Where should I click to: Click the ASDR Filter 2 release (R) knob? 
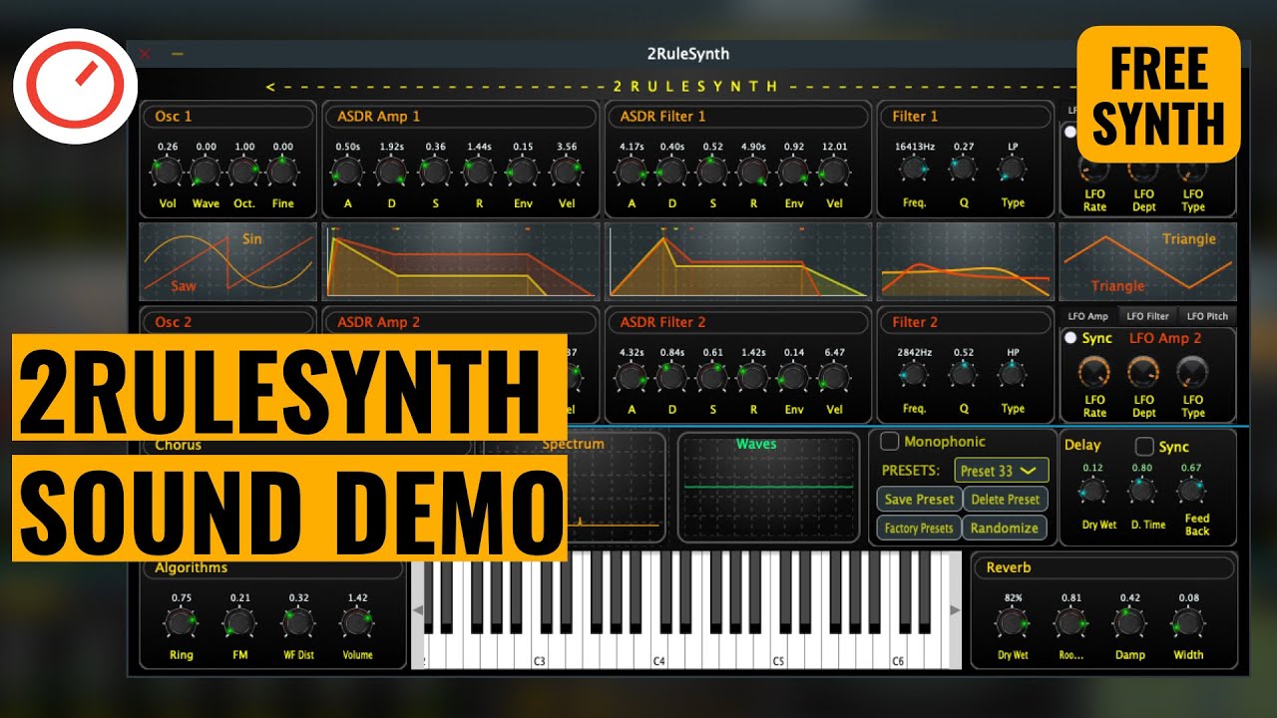tap(753, 378)
